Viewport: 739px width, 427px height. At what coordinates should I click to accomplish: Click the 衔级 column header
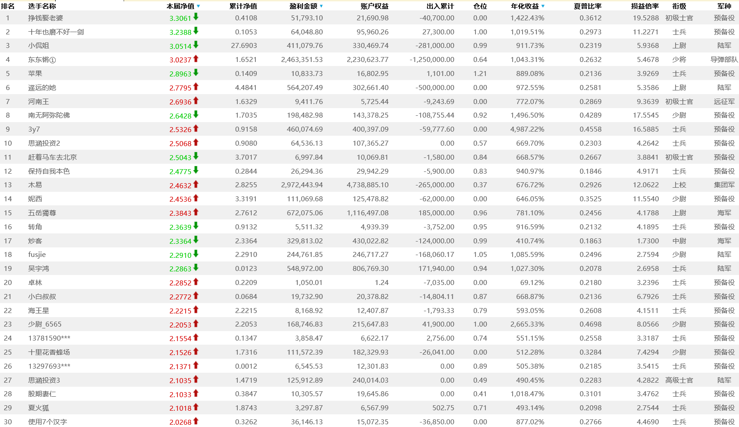tap(679, 6)
